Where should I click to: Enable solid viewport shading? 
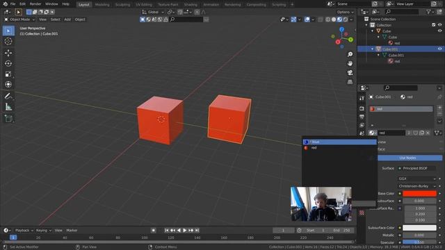[334, 19]
